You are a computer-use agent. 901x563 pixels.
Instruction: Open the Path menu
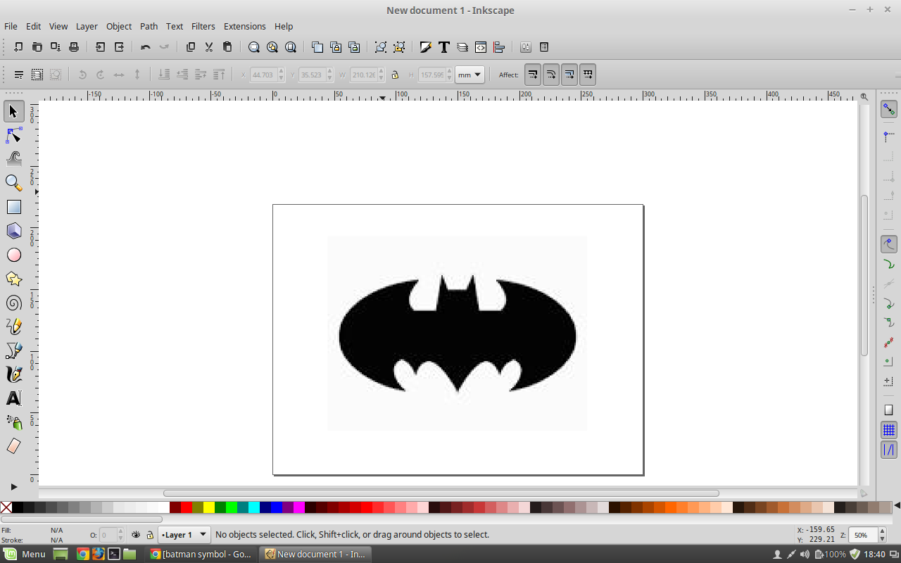(149, 26)
